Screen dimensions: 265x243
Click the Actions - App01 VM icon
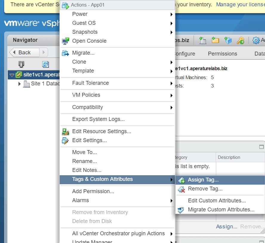(x=65, y=5)
